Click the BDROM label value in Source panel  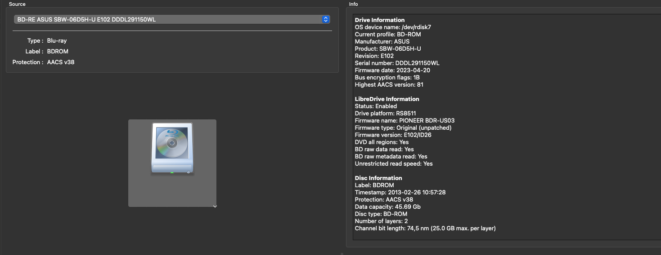click(58, 52)
